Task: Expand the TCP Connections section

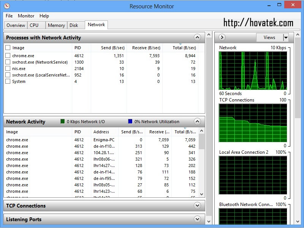Action: [197, 206]
